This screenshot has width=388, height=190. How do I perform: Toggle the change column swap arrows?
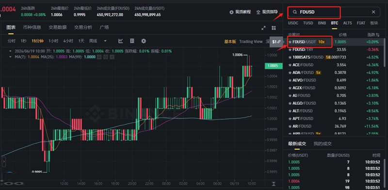378,35
